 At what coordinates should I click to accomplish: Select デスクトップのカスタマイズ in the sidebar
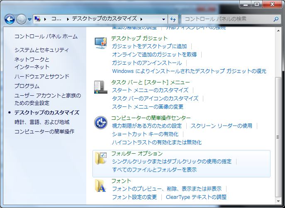pyautogui.click(x=47, y=113)
